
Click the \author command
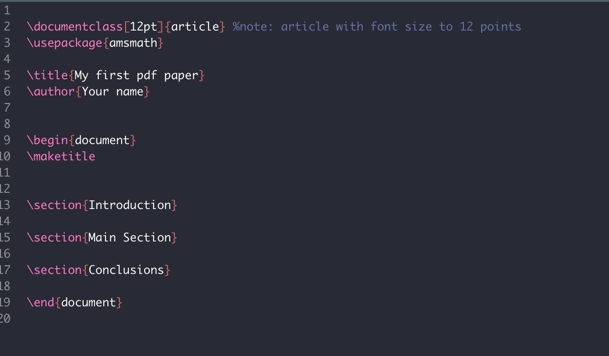coord(51,92)
